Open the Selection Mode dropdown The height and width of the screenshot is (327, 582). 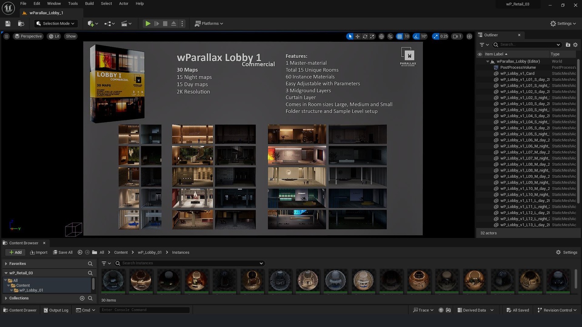(55, 24)
